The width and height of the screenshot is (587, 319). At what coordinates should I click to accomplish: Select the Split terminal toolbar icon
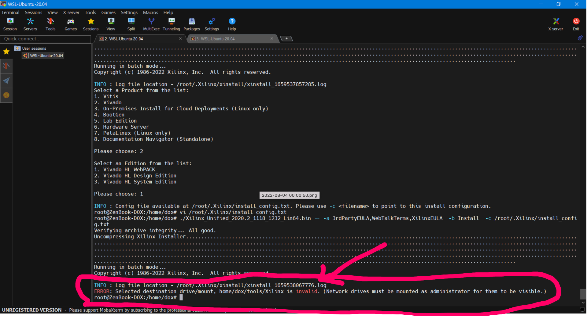pos(131,24)
